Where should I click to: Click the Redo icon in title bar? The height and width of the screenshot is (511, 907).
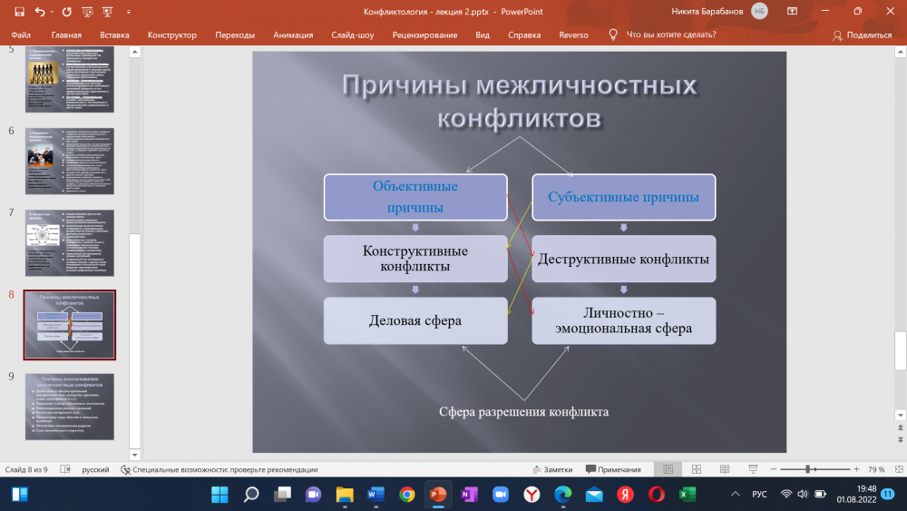click(x=68, y=11)
